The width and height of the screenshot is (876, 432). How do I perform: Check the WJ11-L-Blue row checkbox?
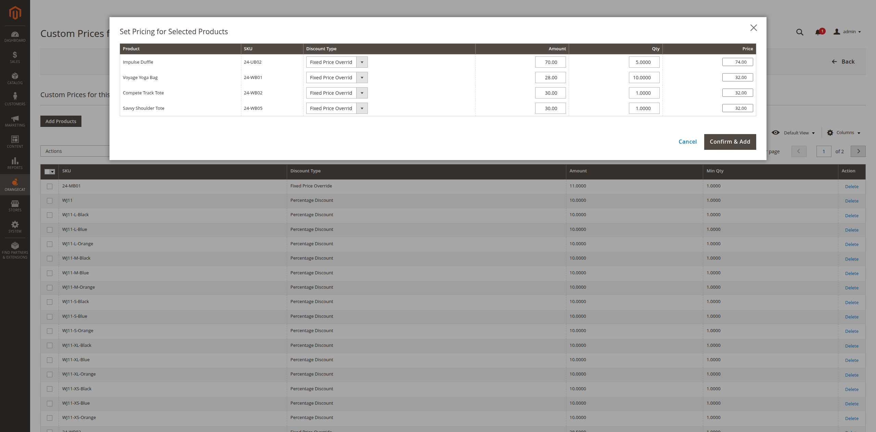(50, 230)
